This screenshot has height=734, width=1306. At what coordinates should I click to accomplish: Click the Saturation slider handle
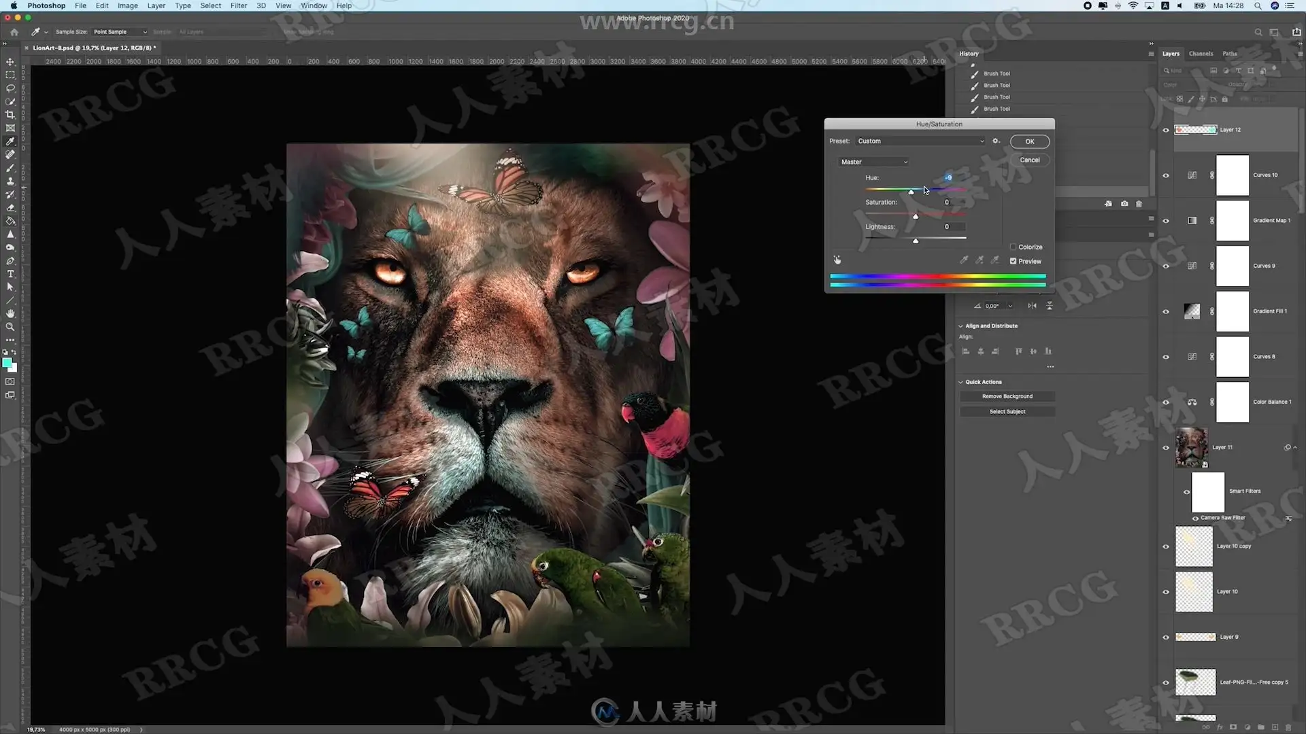click(x=916, y=216)
